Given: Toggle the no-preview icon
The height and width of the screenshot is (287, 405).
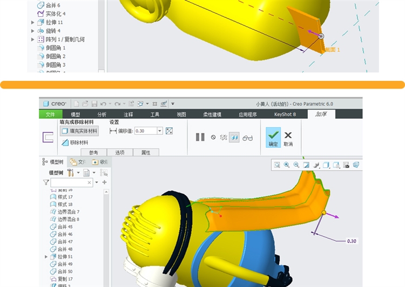Looking at the screenshot, I should point(213,137).
